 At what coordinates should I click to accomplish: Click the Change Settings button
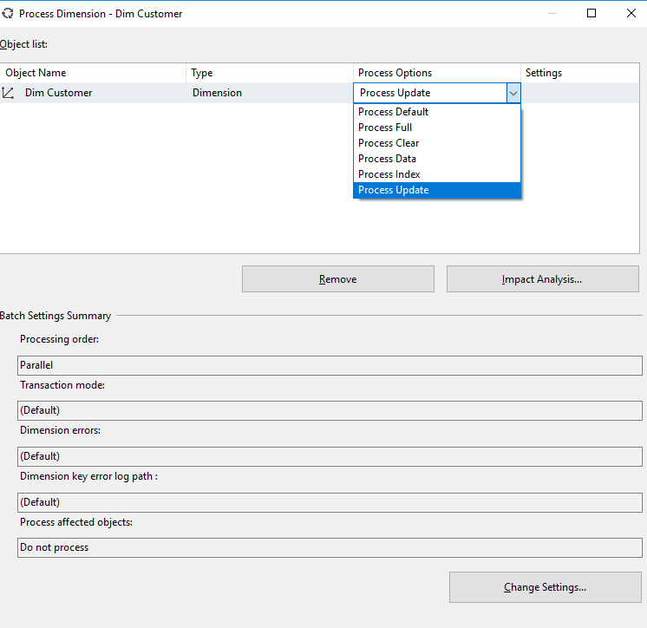point(545,587)
